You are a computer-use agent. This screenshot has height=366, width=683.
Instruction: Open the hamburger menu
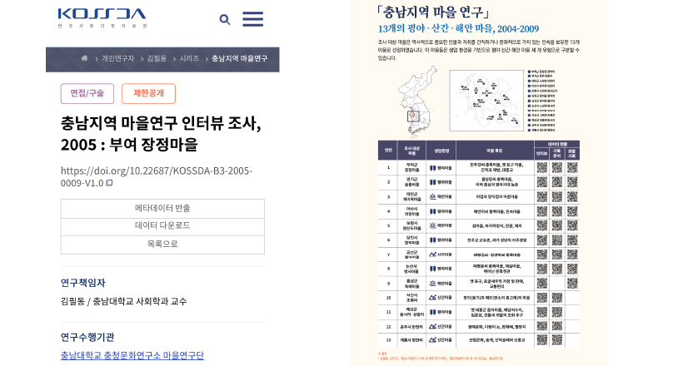(x=252, y=19)
